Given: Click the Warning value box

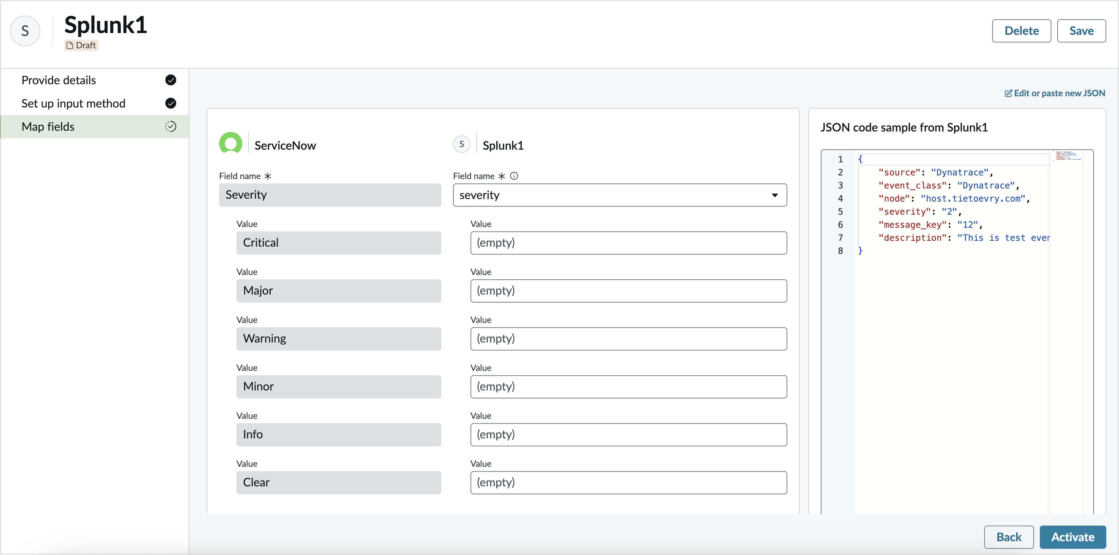Looking at the screenshot, I should (x=339, y=339).
